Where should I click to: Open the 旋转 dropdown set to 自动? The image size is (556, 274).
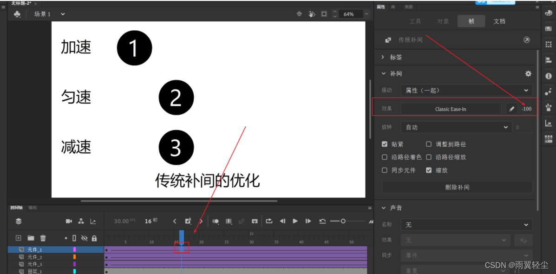click(x=456, y=127)
